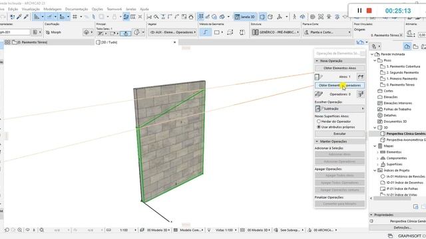Screen dimensions: 426x239
Task: Open the Janelas menu
Action: [130, 9]
